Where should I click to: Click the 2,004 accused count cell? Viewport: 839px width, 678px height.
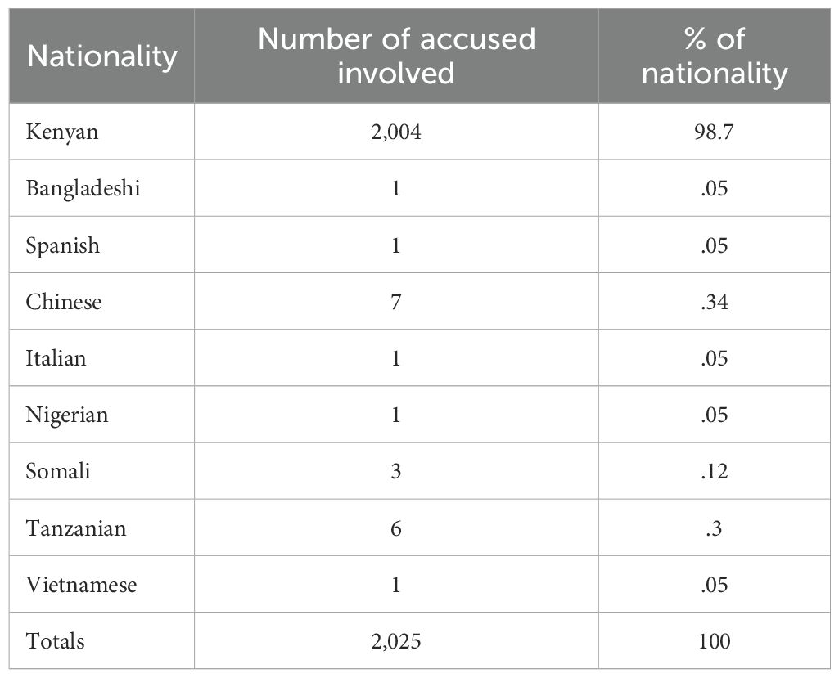tap(396, 132)
